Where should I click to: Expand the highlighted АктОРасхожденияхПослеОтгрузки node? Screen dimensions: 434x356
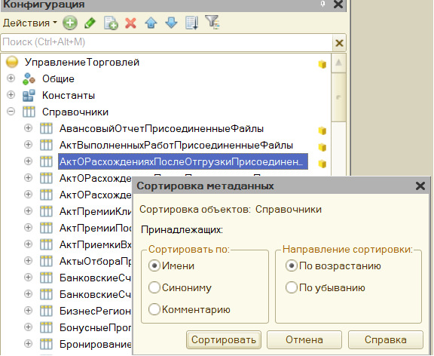point(28,161)
